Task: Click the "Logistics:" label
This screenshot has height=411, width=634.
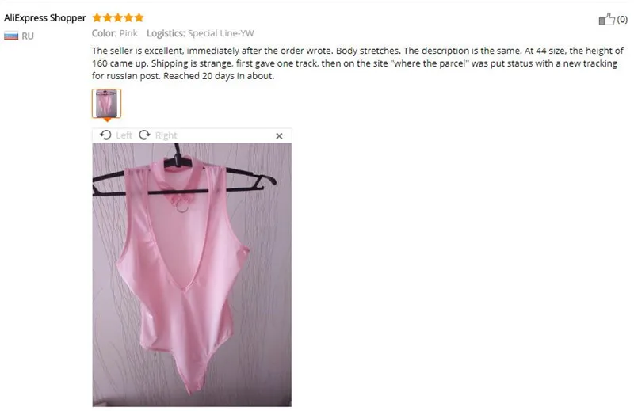Action: tap(166, 33)
